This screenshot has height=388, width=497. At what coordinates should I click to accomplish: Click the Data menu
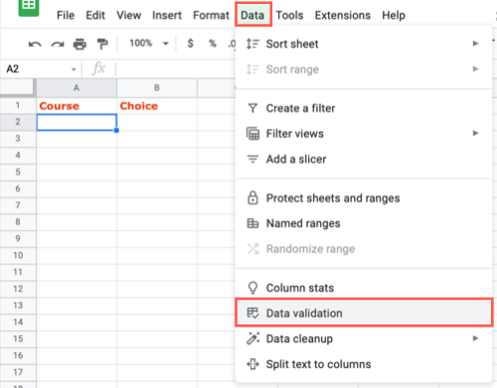point(253,15)
